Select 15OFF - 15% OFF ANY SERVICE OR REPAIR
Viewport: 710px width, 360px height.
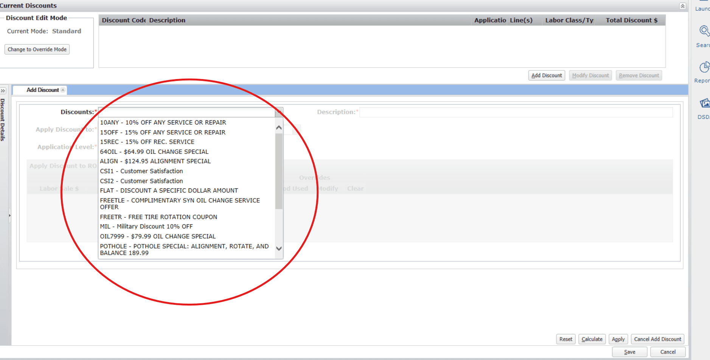coord(163,132)
